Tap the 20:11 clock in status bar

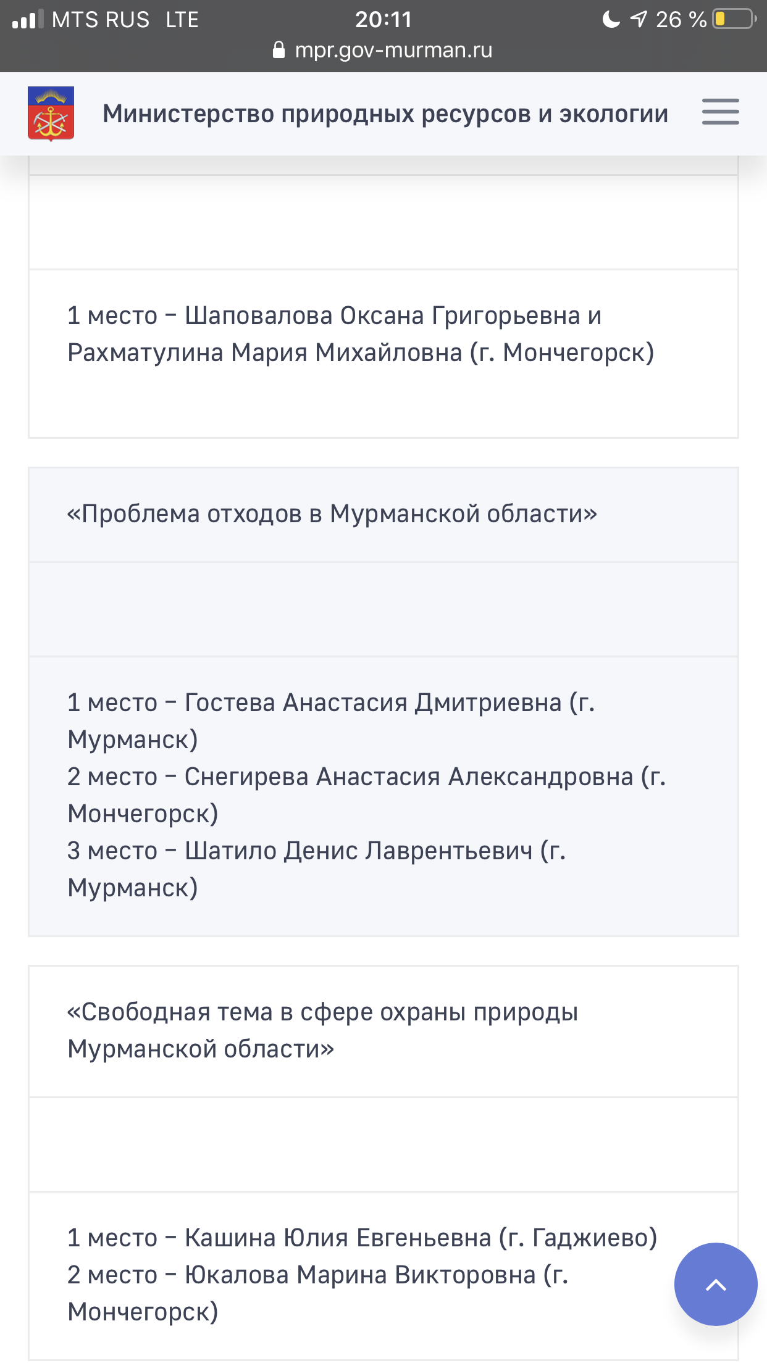click(383, 19)
